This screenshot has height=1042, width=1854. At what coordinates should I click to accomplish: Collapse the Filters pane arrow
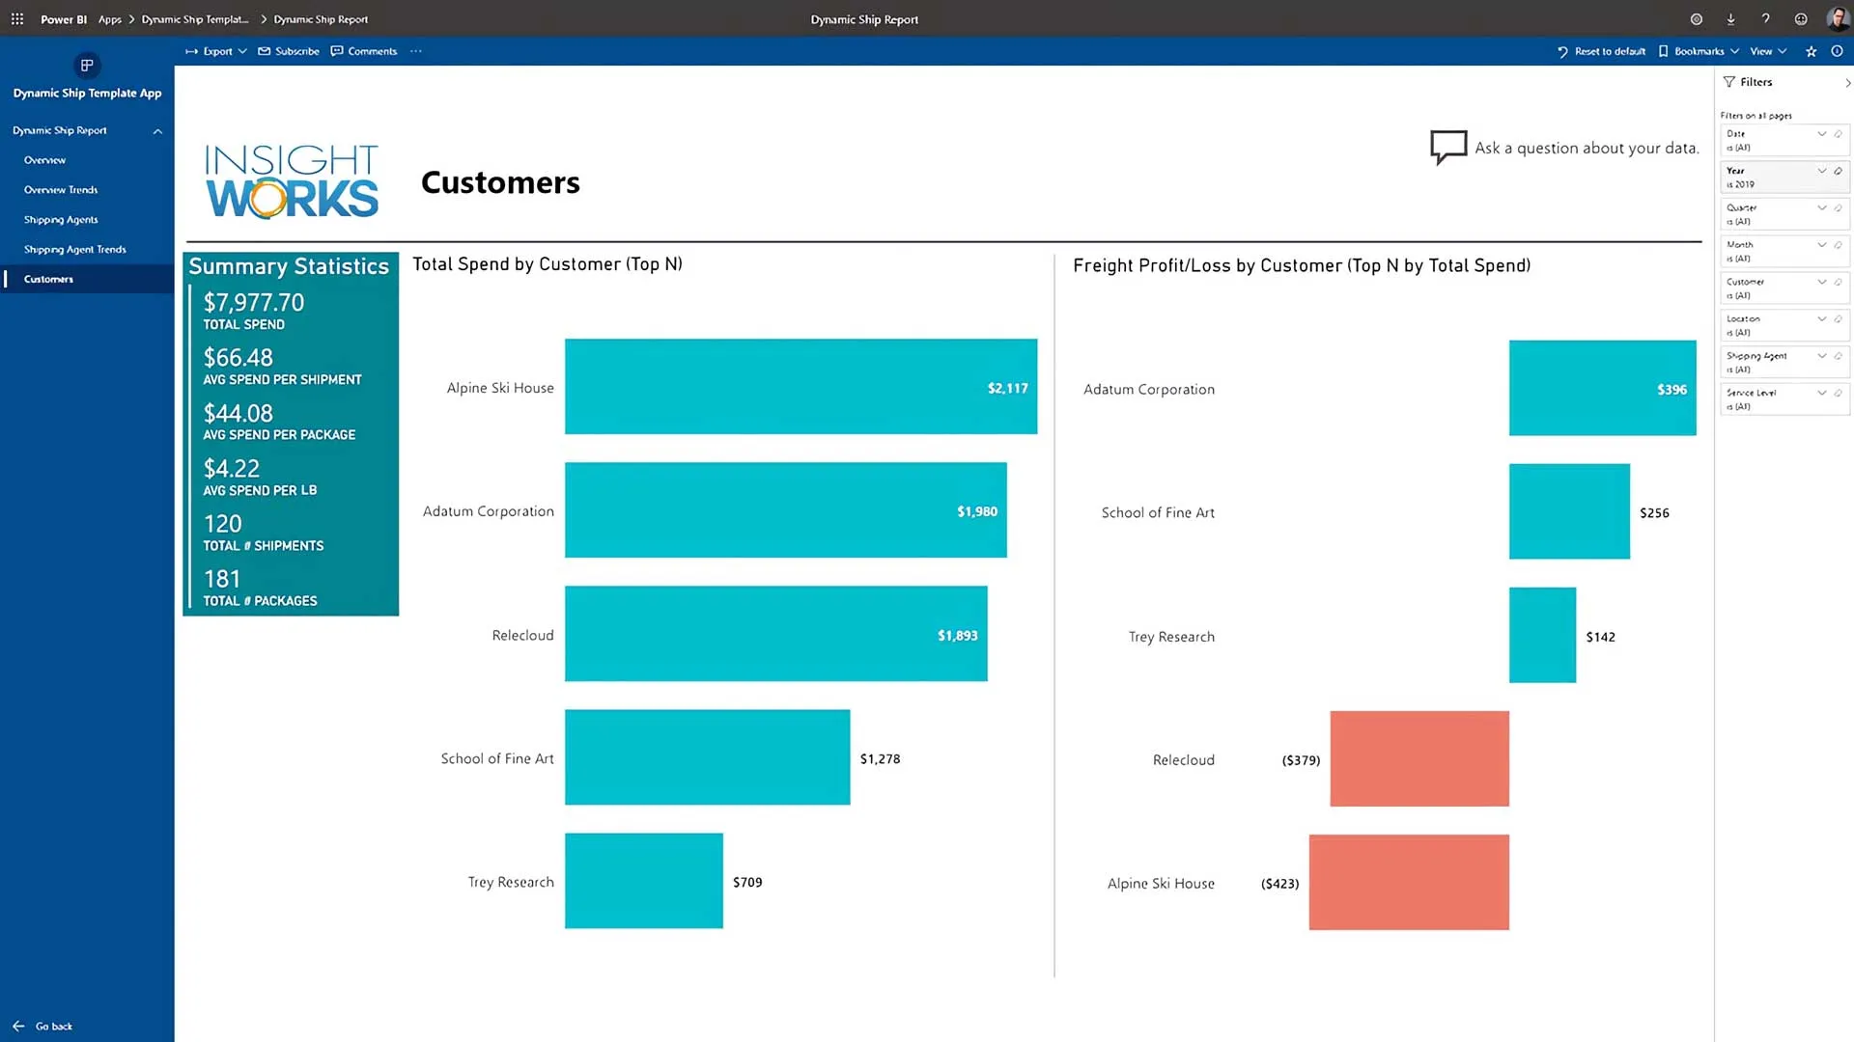pyautogui.click(x=1847, y=83)
